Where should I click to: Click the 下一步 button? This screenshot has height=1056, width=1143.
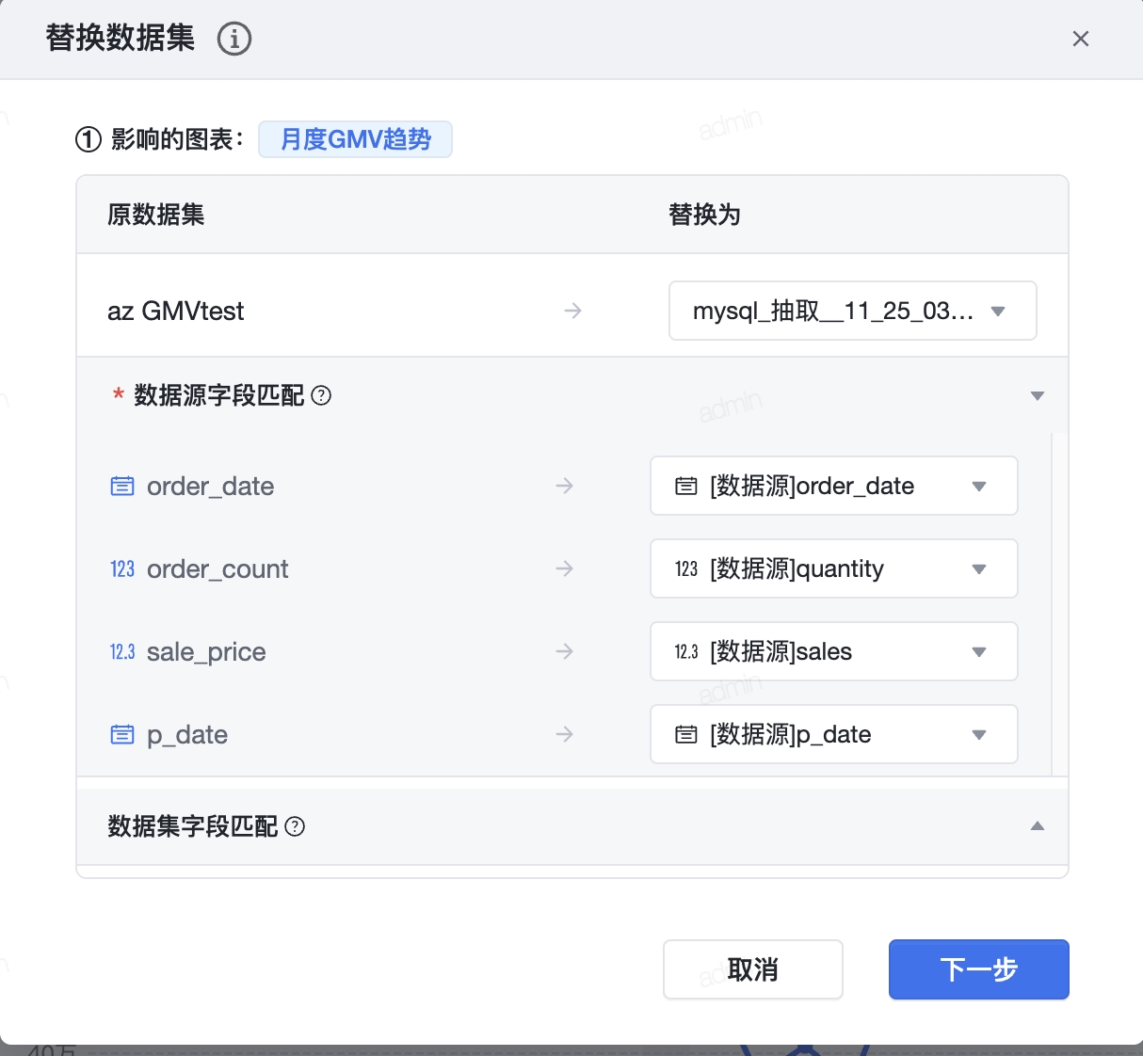(978, 969)
